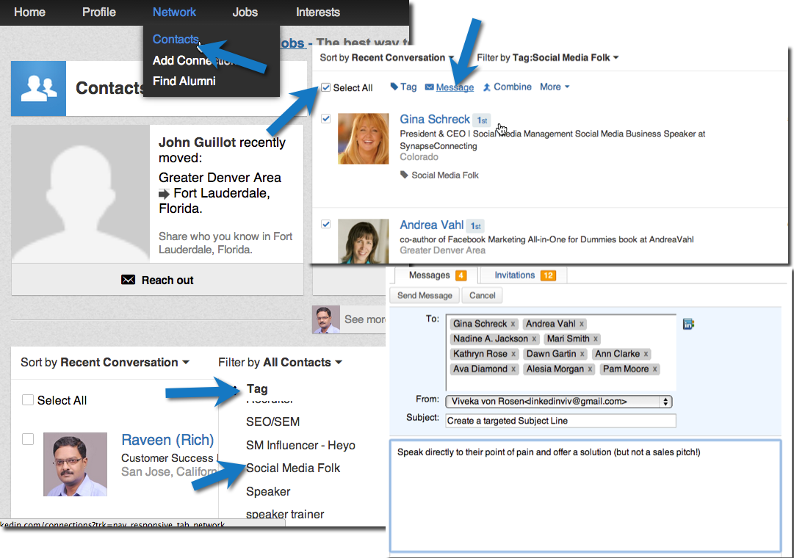This screenshot has width=794, height=558.
Task: Open Filter by All Contacts dropdown
Action: (x=280, y=363)
